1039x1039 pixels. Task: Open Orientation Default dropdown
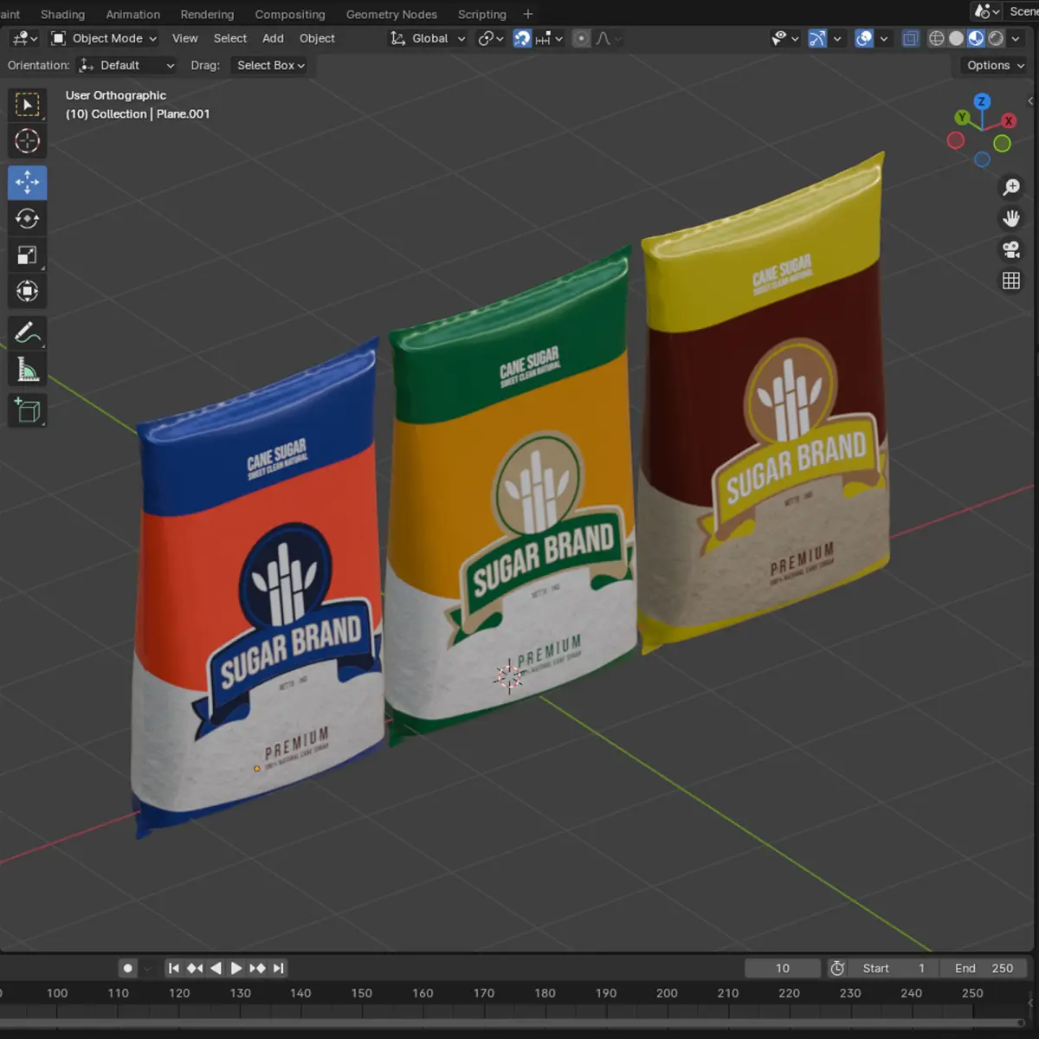(126, 65)
